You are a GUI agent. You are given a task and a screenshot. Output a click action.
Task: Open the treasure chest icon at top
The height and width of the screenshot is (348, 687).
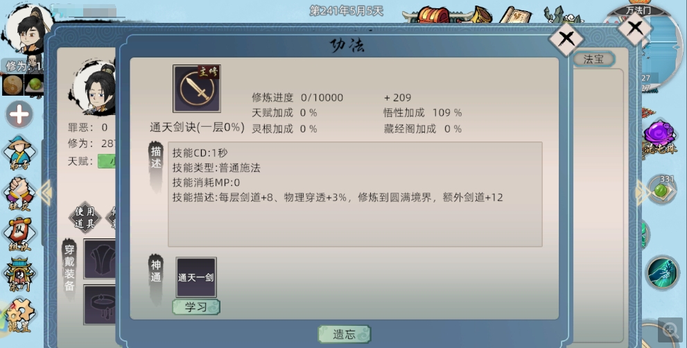point(432,15)
